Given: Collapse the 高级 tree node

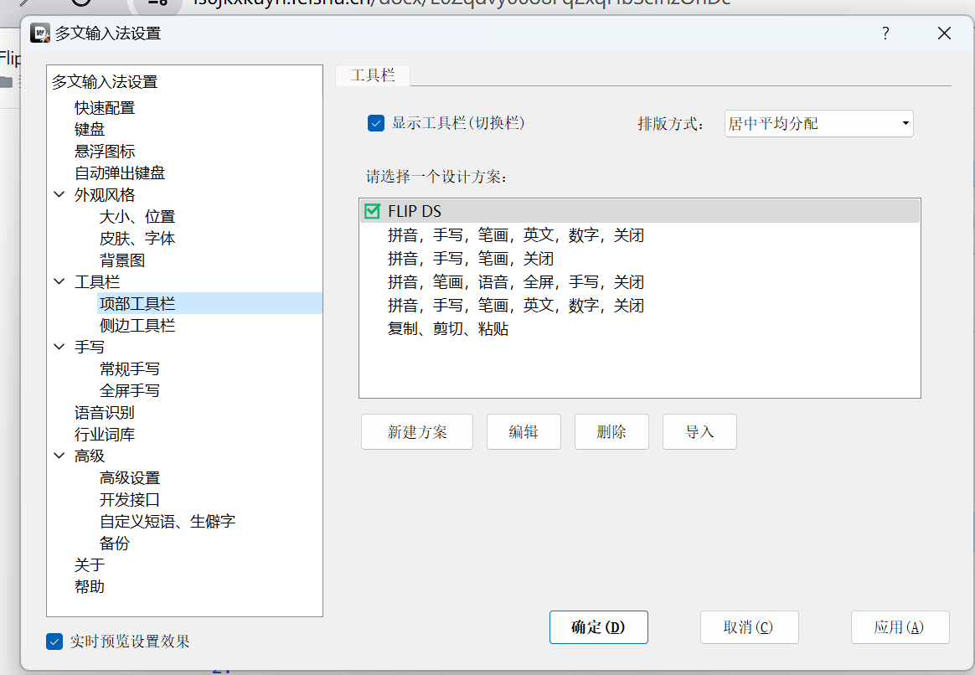Looking at the screenshot, I should [x=59, y=456].
